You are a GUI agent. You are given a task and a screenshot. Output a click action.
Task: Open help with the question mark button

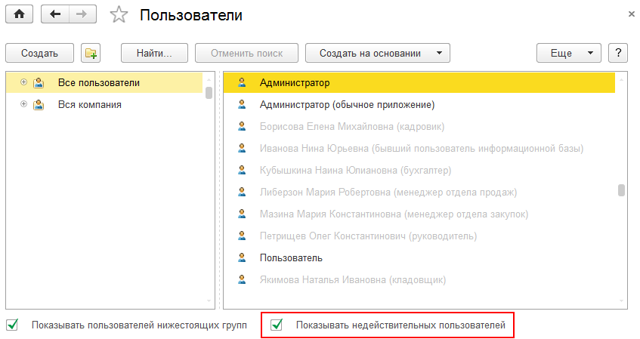[618, 53]
